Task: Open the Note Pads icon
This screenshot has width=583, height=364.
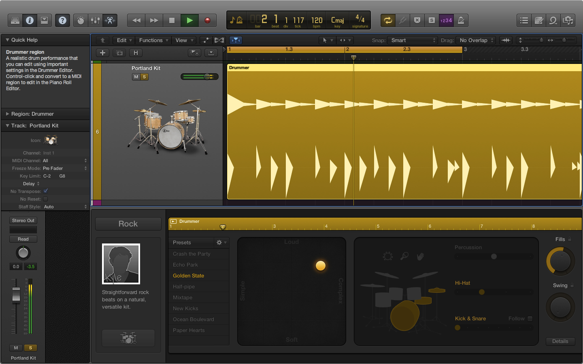Action: [539, 20]
